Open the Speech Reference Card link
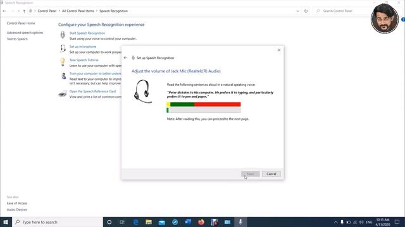Image resolution: width=405 pixels, height=227 pixels. [92, 91]
